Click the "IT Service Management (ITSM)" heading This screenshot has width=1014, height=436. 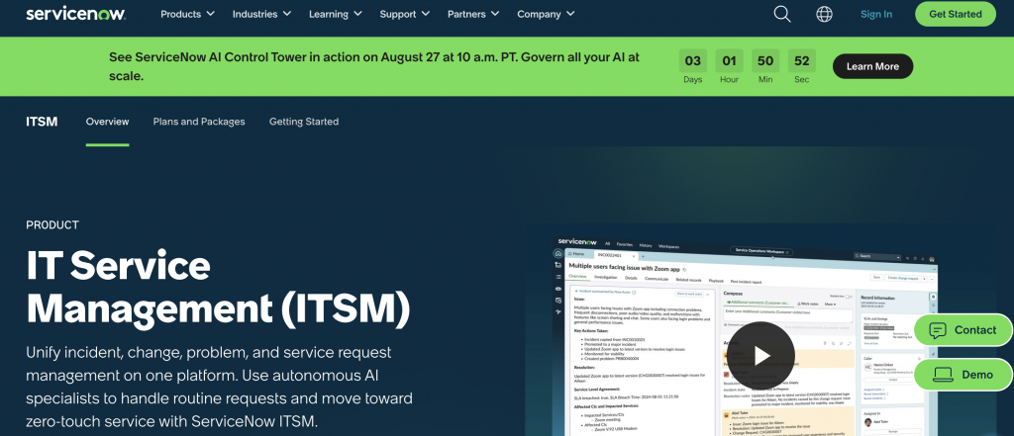[218, 288]
